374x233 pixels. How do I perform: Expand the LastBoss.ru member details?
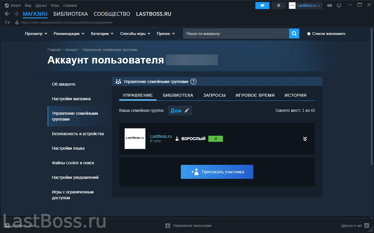tap(305, 139)
